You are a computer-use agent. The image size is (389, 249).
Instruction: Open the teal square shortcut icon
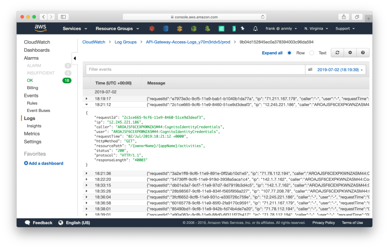click(222, 29)
